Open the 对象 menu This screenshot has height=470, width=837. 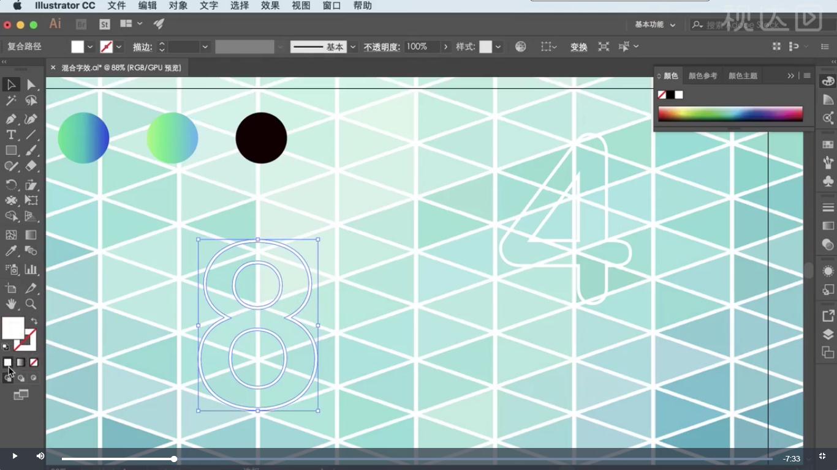178,6
